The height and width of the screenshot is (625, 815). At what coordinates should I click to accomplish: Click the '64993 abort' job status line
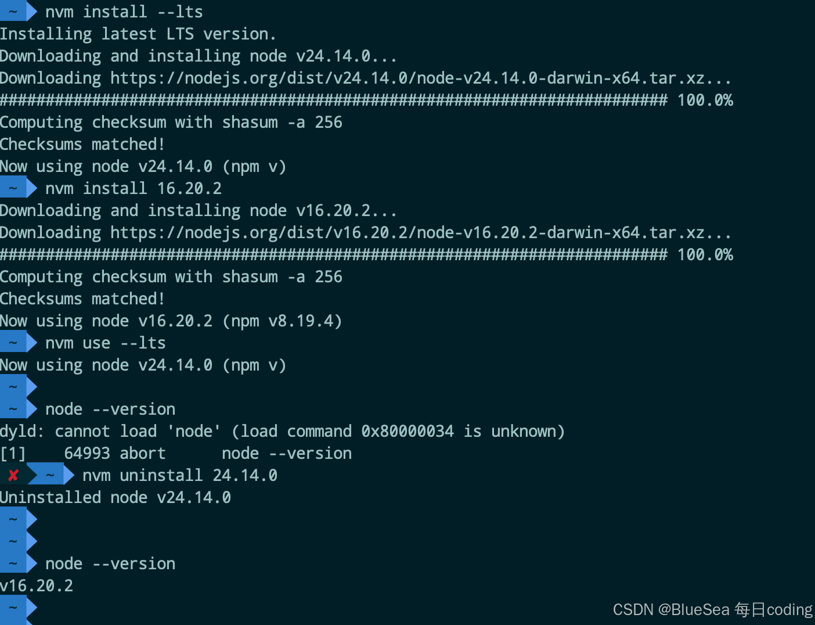176,454
